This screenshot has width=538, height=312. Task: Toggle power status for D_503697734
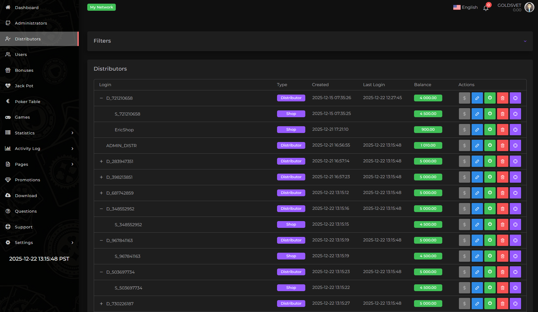[490, 272]
